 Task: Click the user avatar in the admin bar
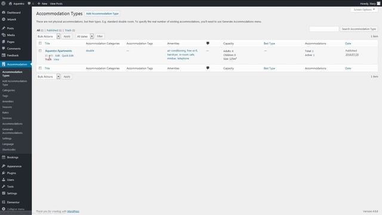378,4
